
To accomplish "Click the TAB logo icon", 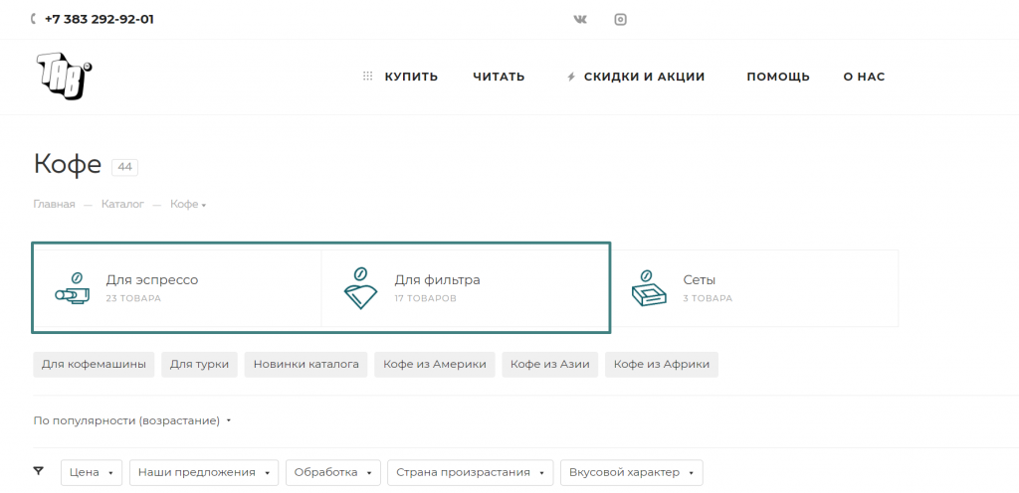I will coord(65,77).
